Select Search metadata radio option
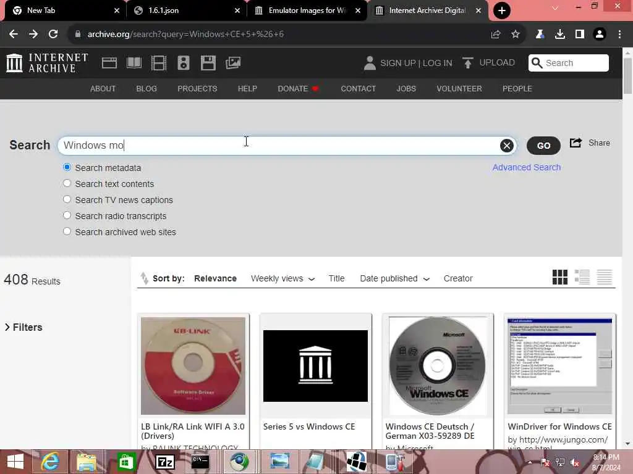 (x=67, y=167)
